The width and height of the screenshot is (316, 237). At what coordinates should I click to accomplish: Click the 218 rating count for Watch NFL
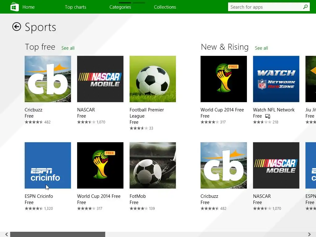coord(275,122)
